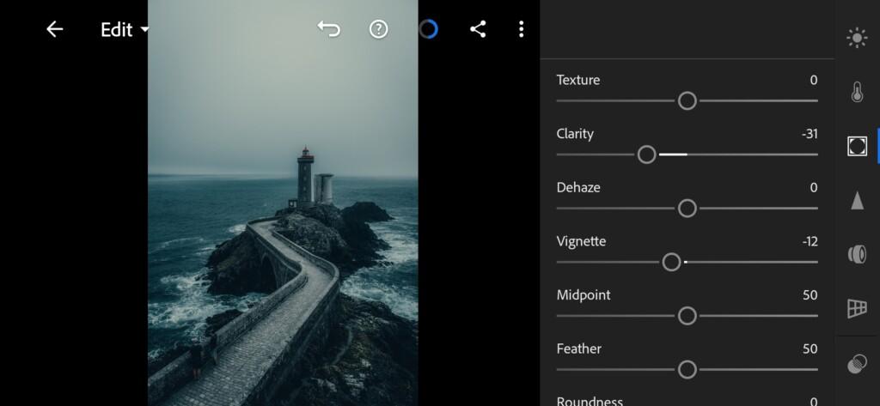The image size is (880, 406).
Task: Click the Clarity value -31
Action: click(x=810, y=134)
